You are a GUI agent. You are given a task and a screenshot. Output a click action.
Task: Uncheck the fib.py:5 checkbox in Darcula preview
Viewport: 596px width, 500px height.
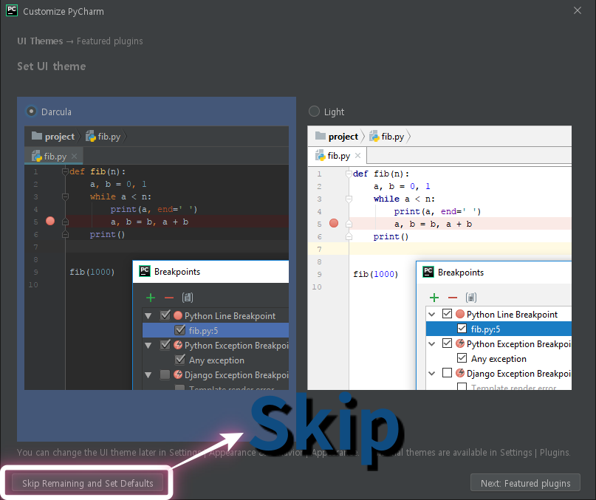[x=179, y=330]
